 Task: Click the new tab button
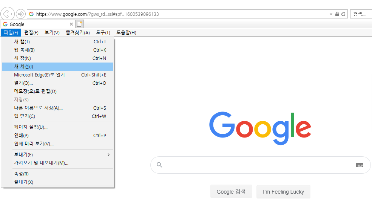[x=79, y=24]
